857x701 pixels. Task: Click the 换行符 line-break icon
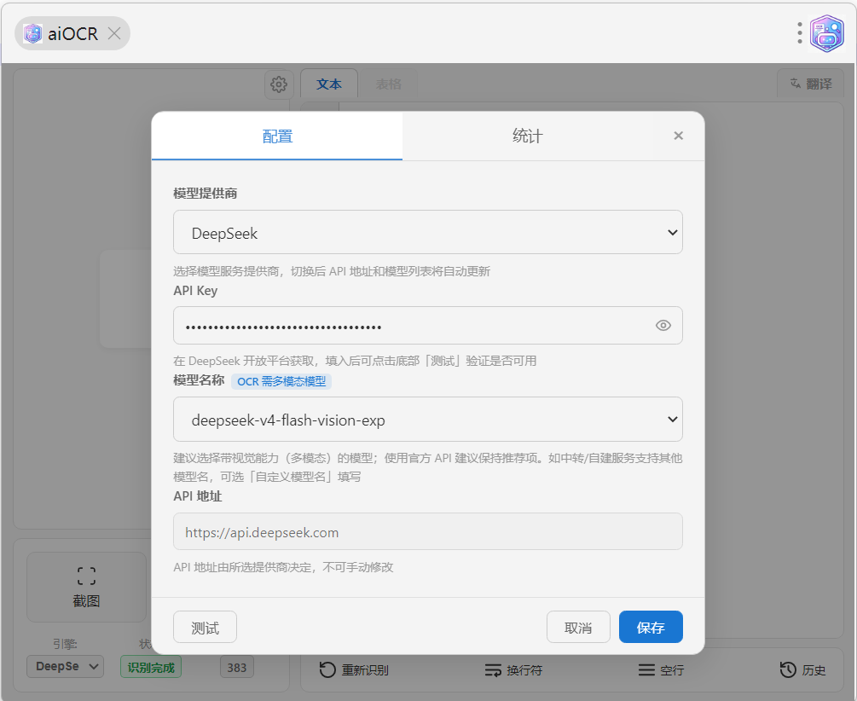pyautogui.click(x=492, y=669)
